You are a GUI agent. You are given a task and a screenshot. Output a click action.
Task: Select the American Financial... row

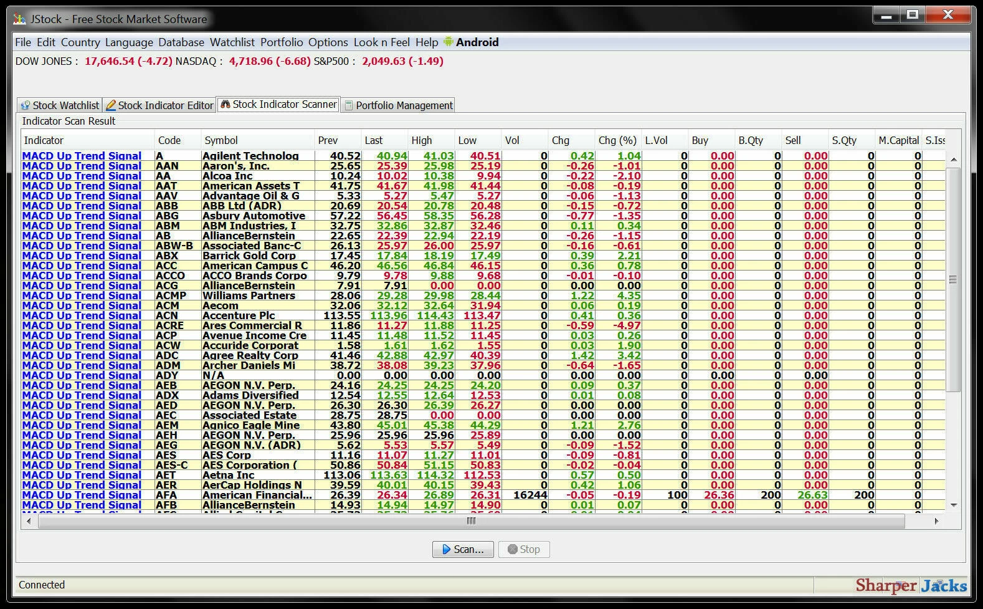point(483,495)
